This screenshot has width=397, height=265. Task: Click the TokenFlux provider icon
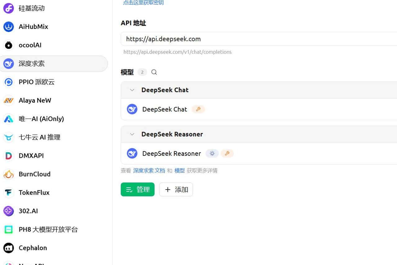[x=8, y=192]
